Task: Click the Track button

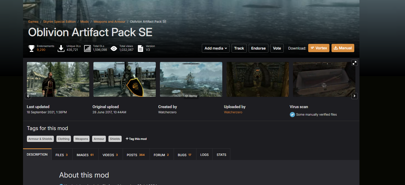Action: tap(239, 48)
